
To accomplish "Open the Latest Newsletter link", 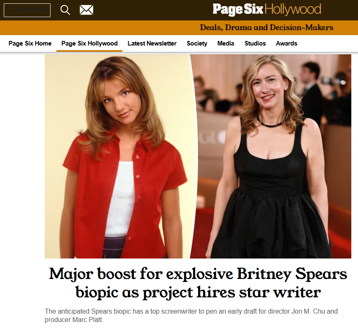I will tap(152, 43).
